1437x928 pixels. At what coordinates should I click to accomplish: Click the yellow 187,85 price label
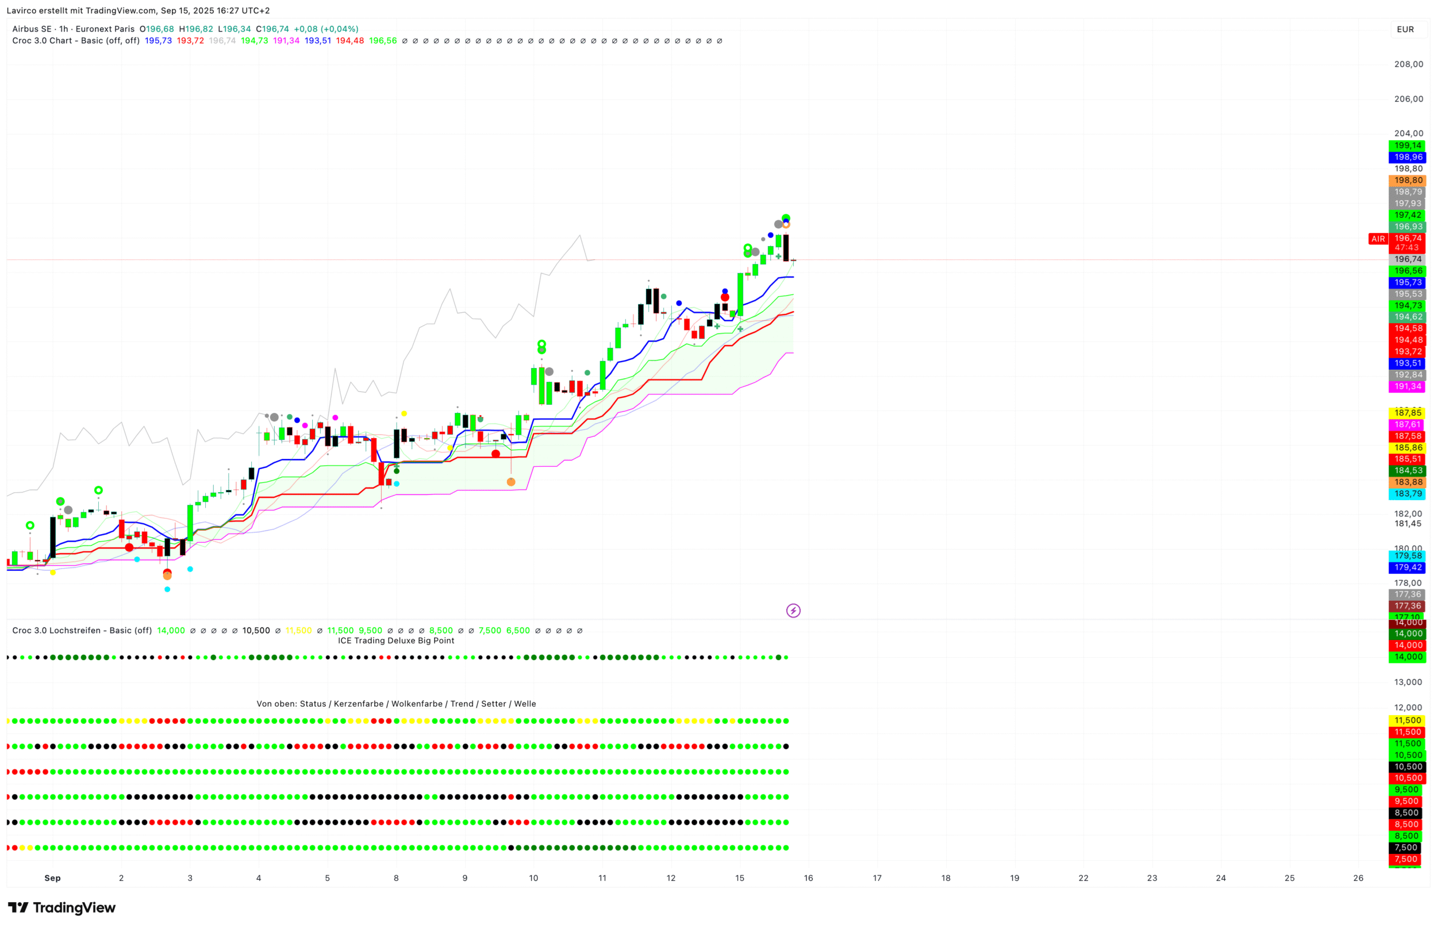[1408, 413]
